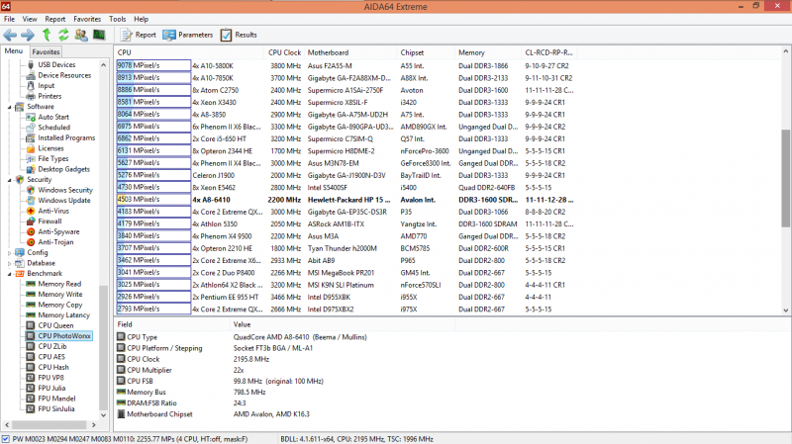
Task: Select the Windows Update tree item
Action: point(64,201)
